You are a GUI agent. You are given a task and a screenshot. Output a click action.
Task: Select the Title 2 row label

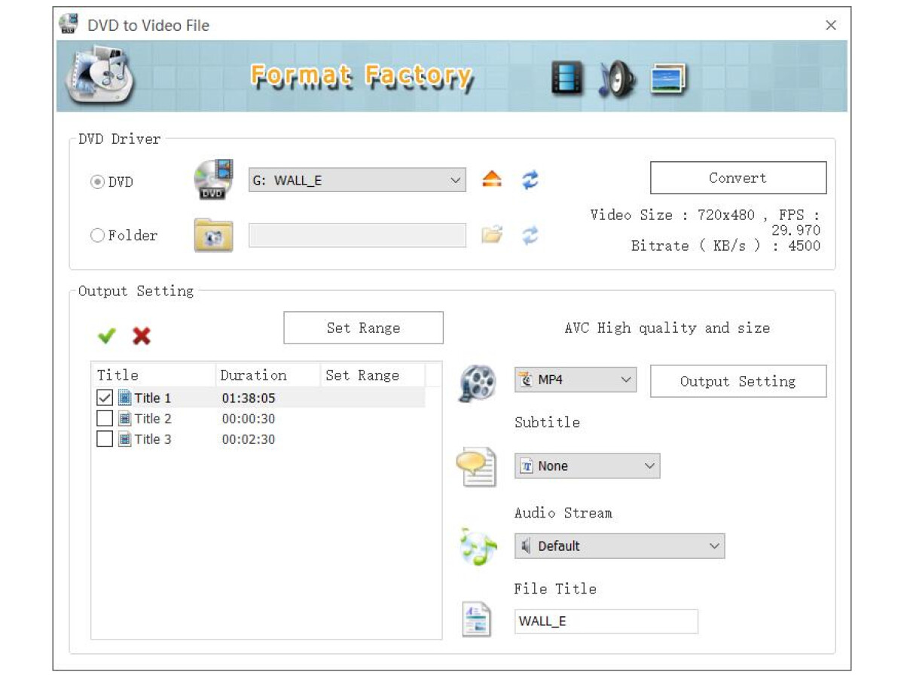pos(153,419)
